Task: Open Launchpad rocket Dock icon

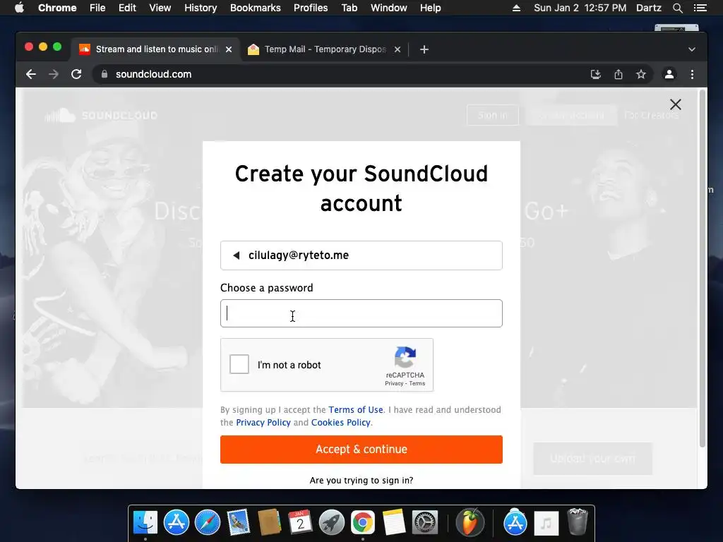Action: pos(332,523)
